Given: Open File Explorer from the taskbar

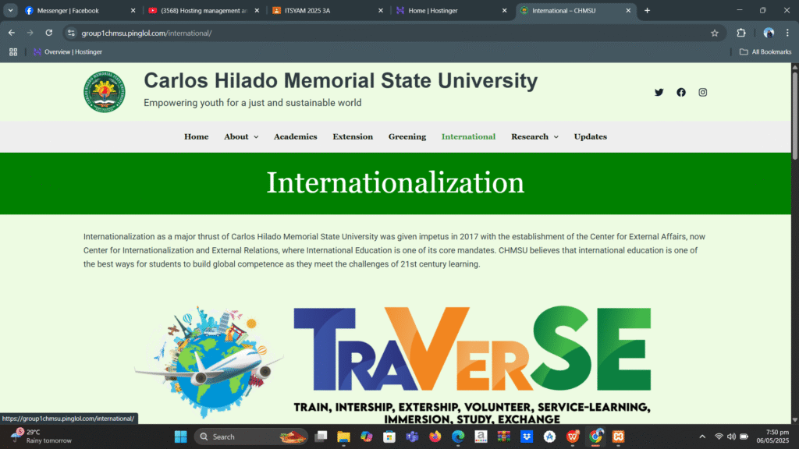Looking at the screenshot, I should [x=343, y=437].
